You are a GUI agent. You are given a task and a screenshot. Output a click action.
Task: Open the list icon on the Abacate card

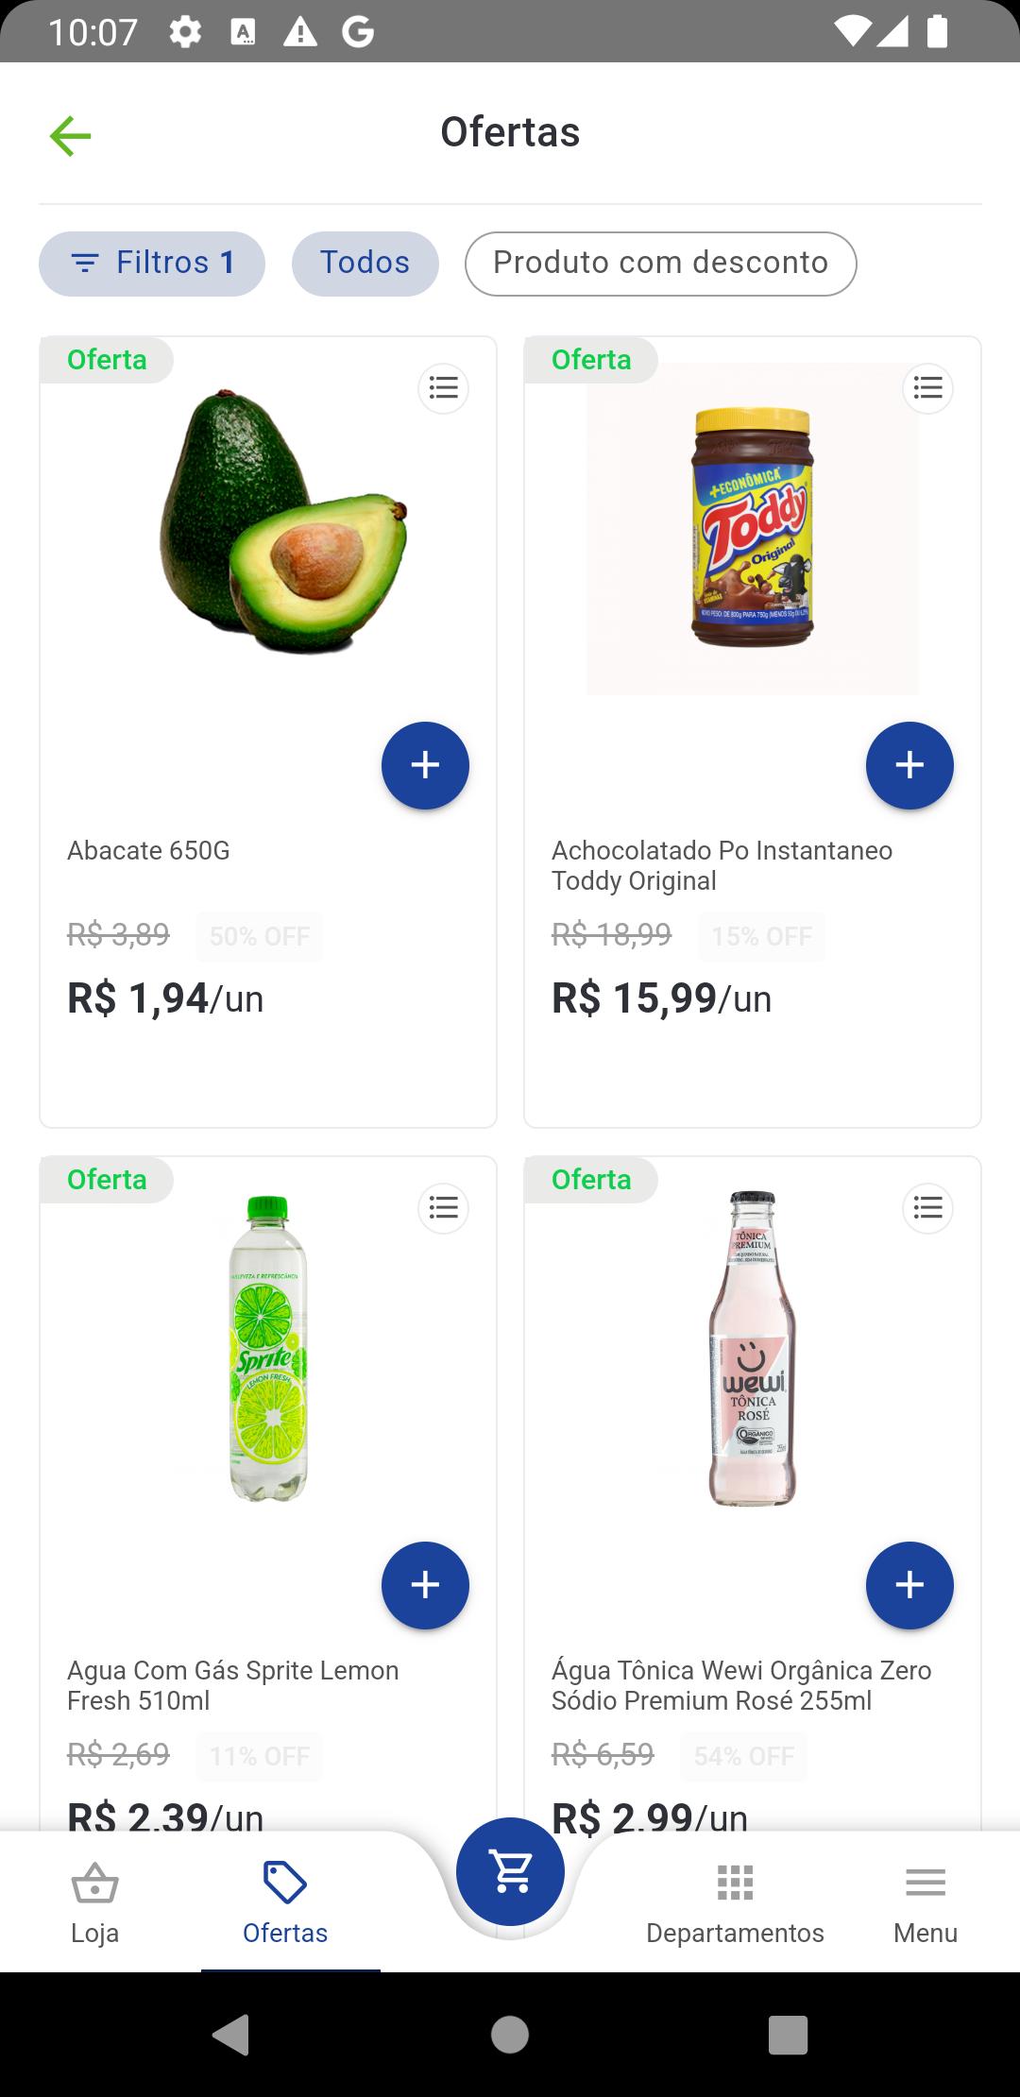[x=444, y=388]
